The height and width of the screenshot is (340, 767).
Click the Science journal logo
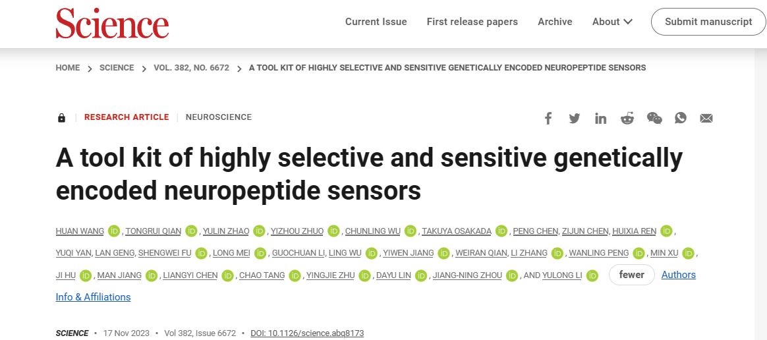112,23
